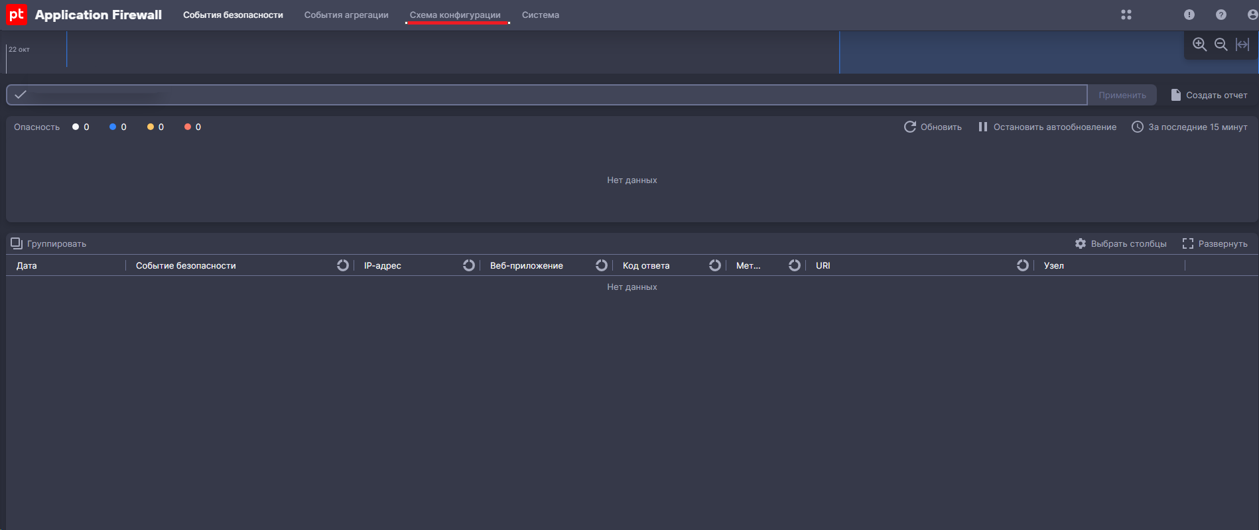Screen dimensions: 1259x530
Task: Click the PT Application Firewall logo
Action: tap(17, 15)
